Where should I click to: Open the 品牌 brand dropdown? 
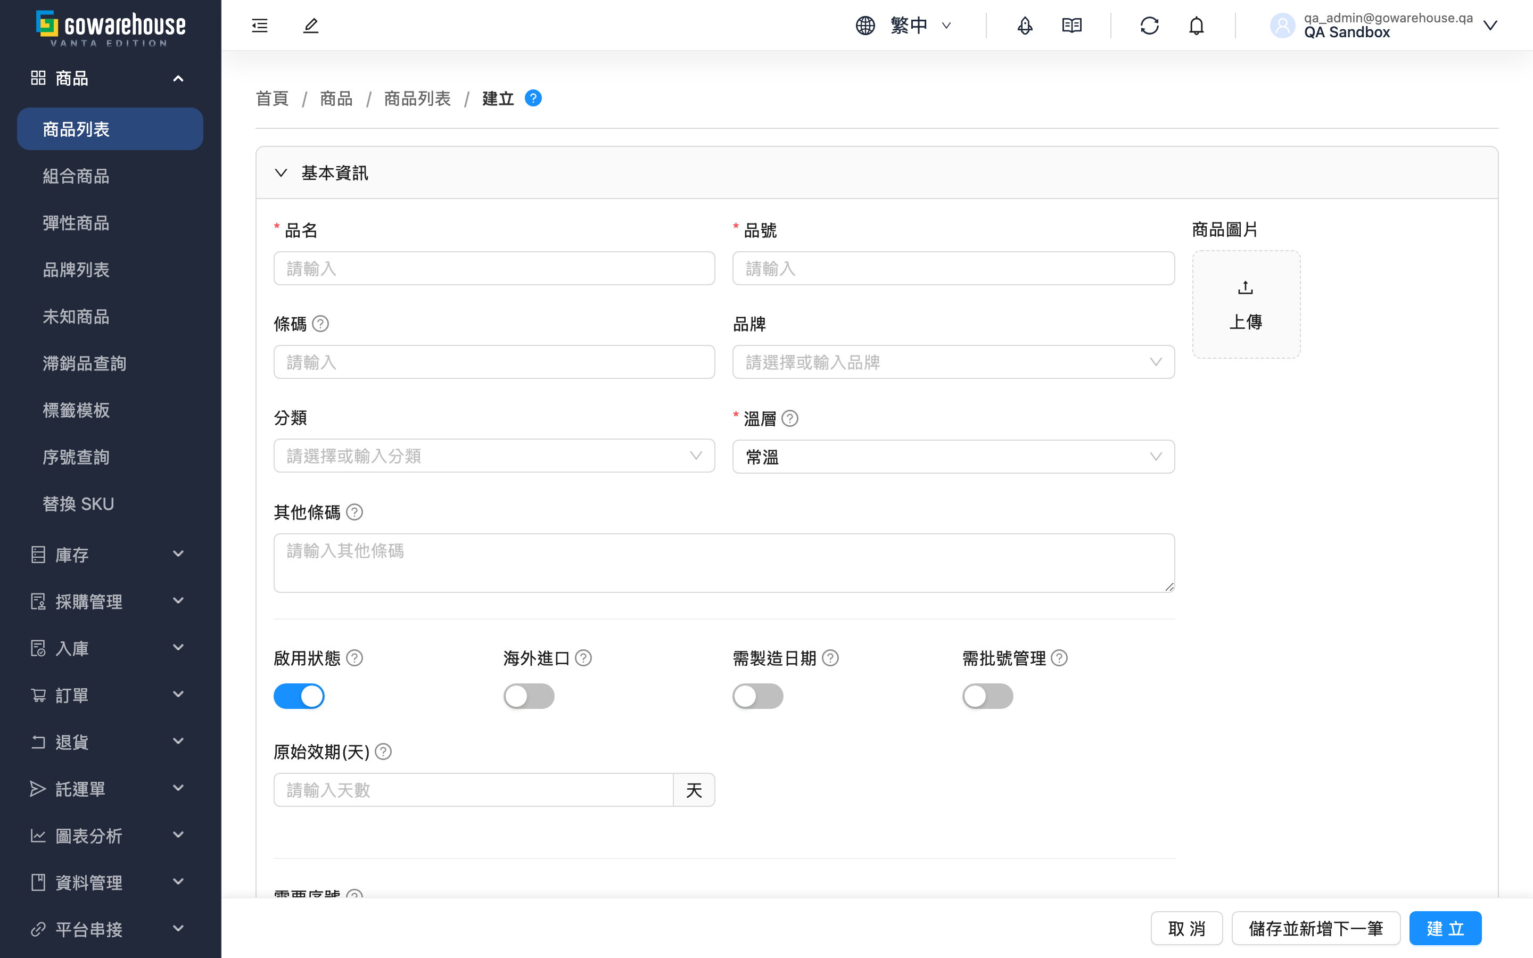953,362
